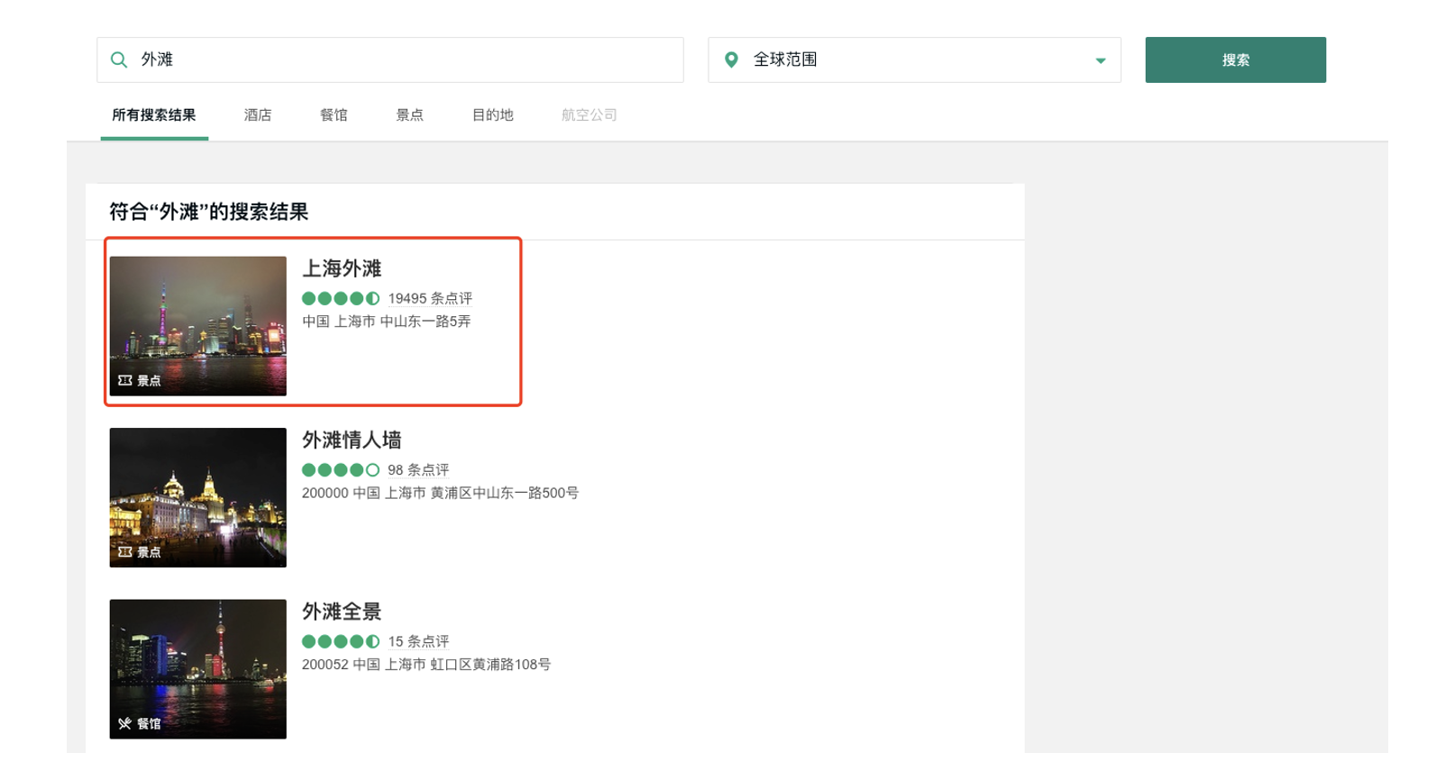Open the 19495 条点评 reviews link
The width and height of the screenshot is (1455, 771).
click(430, 298)
